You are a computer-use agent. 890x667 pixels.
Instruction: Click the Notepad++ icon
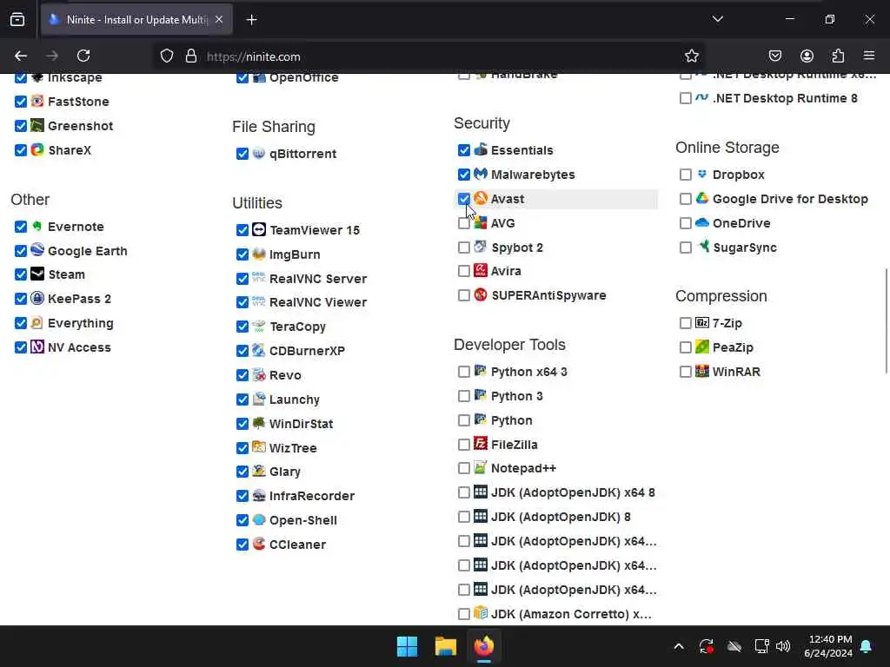pos(480,467)
